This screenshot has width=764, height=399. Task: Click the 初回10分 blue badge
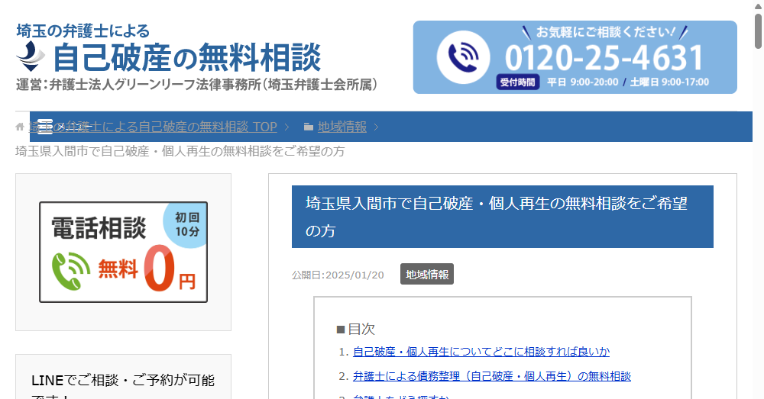click(x=186, y=224)
